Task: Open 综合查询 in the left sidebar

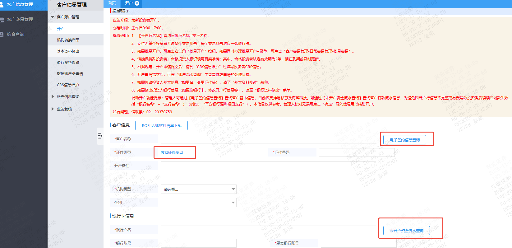Action: coord(16,34)
